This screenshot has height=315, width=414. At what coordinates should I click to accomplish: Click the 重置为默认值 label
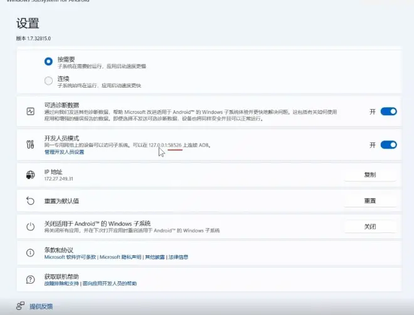pos(61,201)
